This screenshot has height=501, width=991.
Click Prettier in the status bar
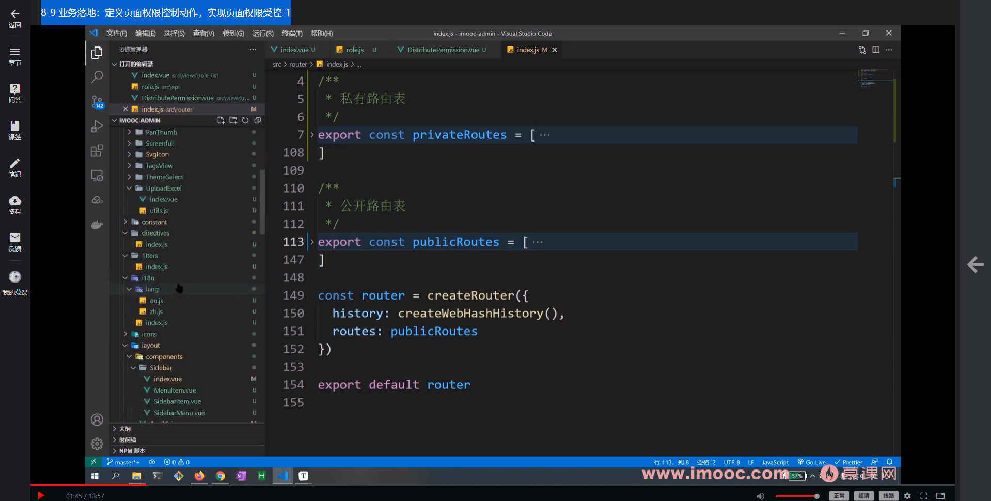[x=848, y=462]
